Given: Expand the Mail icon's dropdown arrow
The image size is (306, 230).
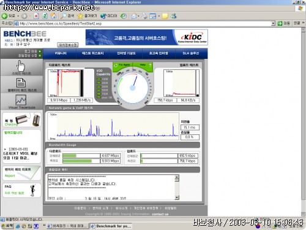Looking at the screenshot, I should pos(139,16).
